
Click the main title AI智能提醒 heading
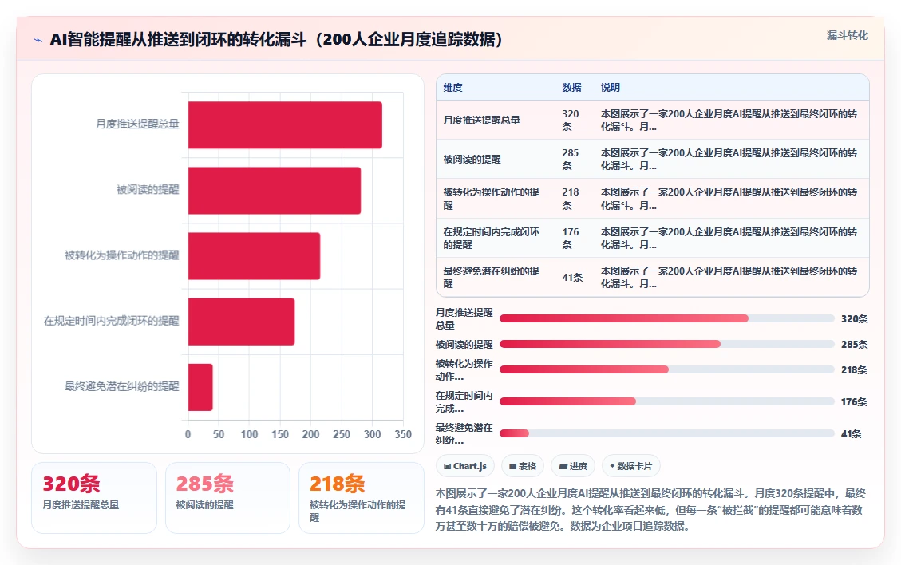[x=276, y=40]
